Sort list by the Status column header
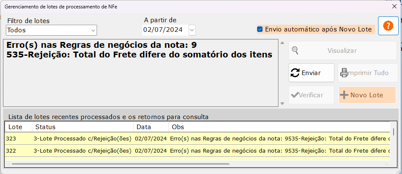The width and height of the screenshot is (402, 174). coord(45,127)
